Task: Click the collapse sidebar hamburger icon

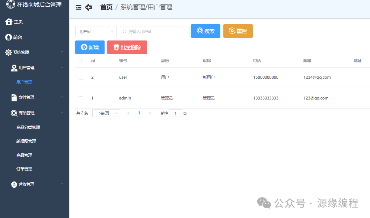Action: tap(78, 7)
